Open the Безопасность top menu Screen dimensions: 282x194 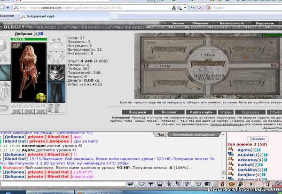pos(232,23)
